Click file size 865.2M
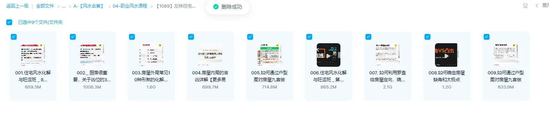Image resolution: width=549 pixels, height=138 pixels. (329, 87)
